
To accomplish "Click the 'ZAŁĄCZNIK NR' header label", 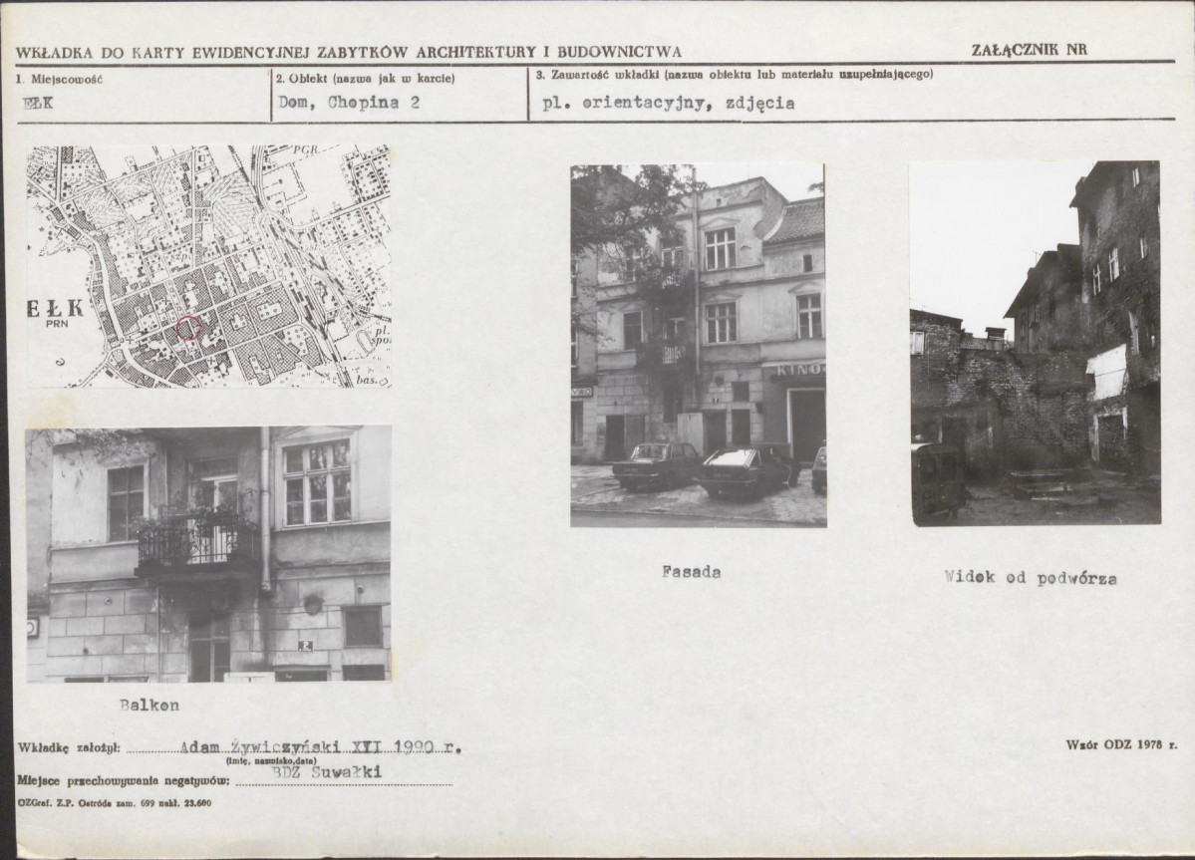I will (x=1029, y=50).
